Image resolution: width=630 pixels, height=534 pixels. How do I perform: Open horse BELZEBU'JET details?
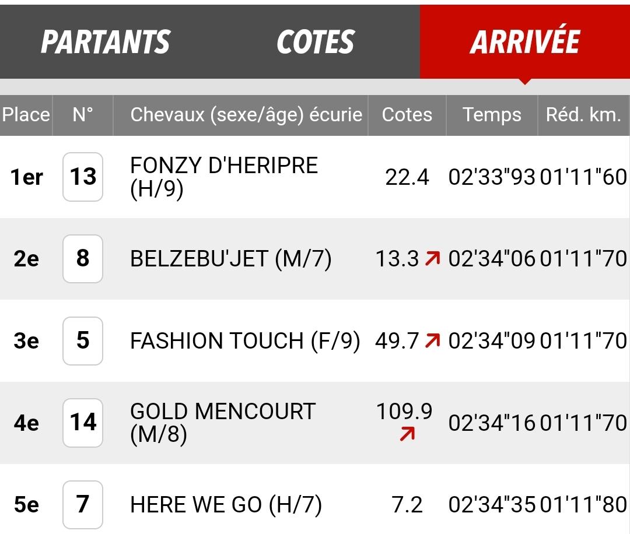point(231,259)
